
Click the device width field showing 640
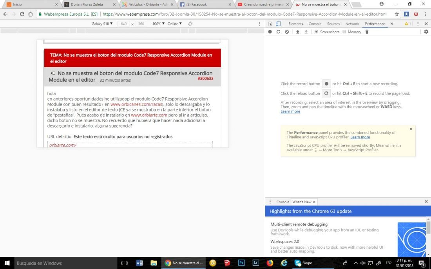(124, 23)
